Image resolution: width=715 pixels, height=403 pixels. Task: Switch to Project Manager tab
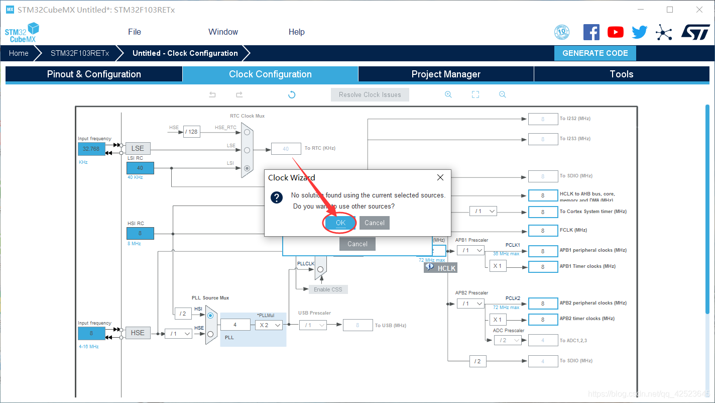pyautogui.click(x=446, y=74)
